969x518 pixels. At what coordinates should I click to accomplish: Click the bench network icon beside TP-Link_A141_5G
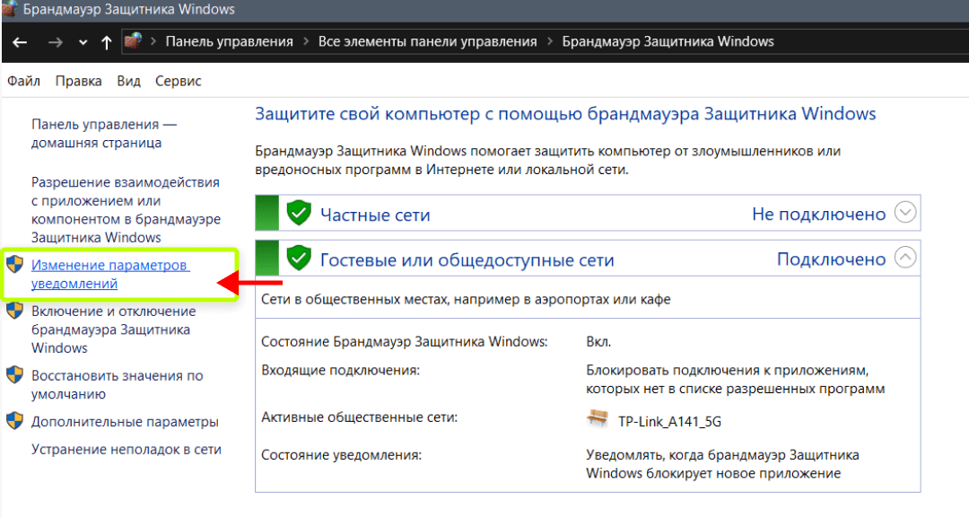click(x=597, y=419)
